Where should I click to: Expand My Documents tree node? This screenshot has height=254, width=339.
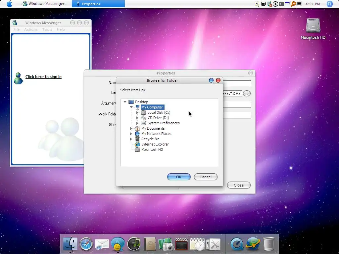131,128
